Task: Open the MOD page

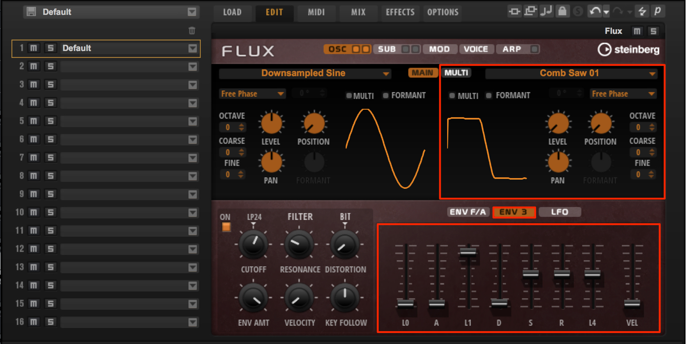Action: pyautogui.click(x=439, y=49)
